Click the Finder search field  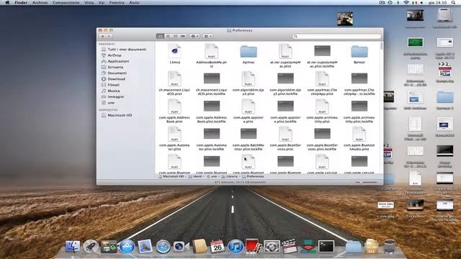(336, 36)
